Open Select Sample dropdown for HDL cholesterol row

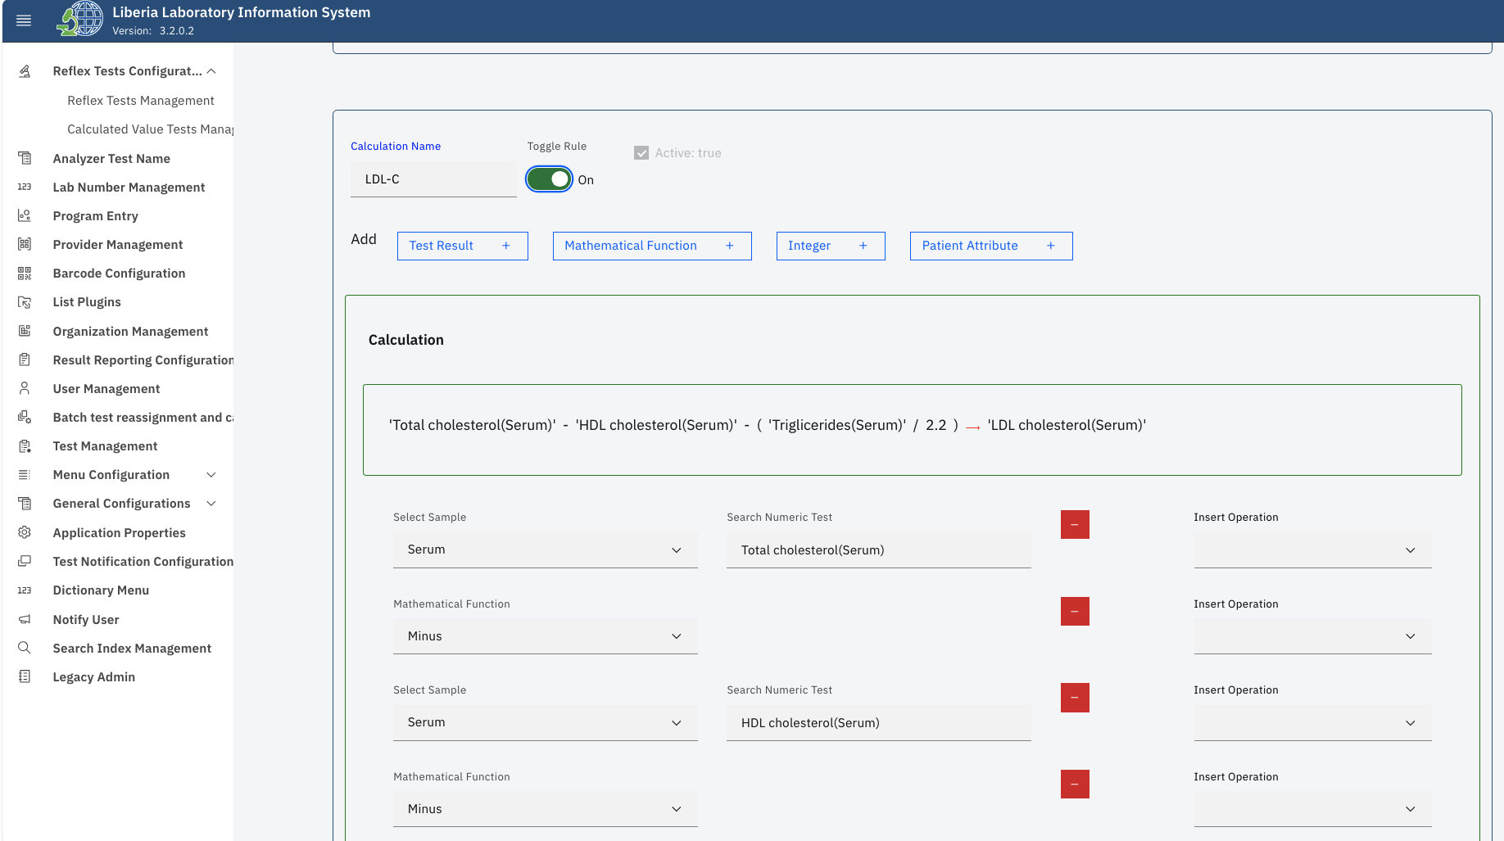coord(546,722)
